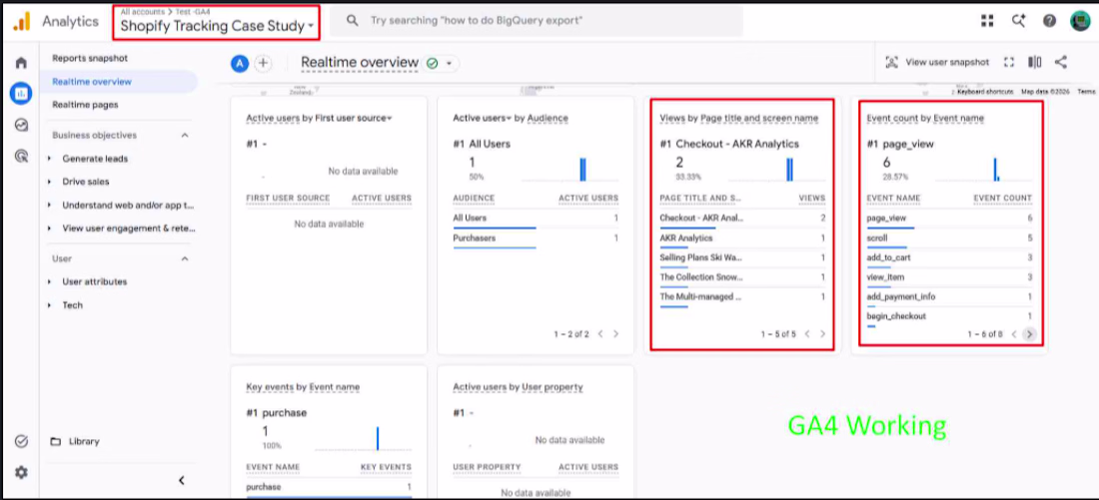Click the add_to_cart event row
The image size is (1099, 500).
click(949, 258)
